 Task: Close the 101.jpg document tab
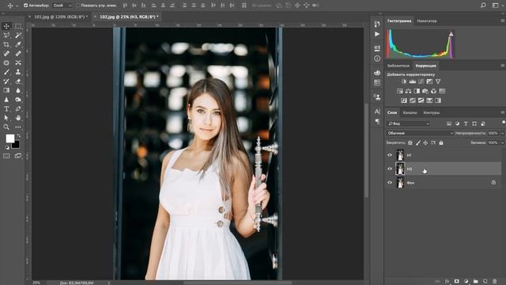(x=30, y=17)
